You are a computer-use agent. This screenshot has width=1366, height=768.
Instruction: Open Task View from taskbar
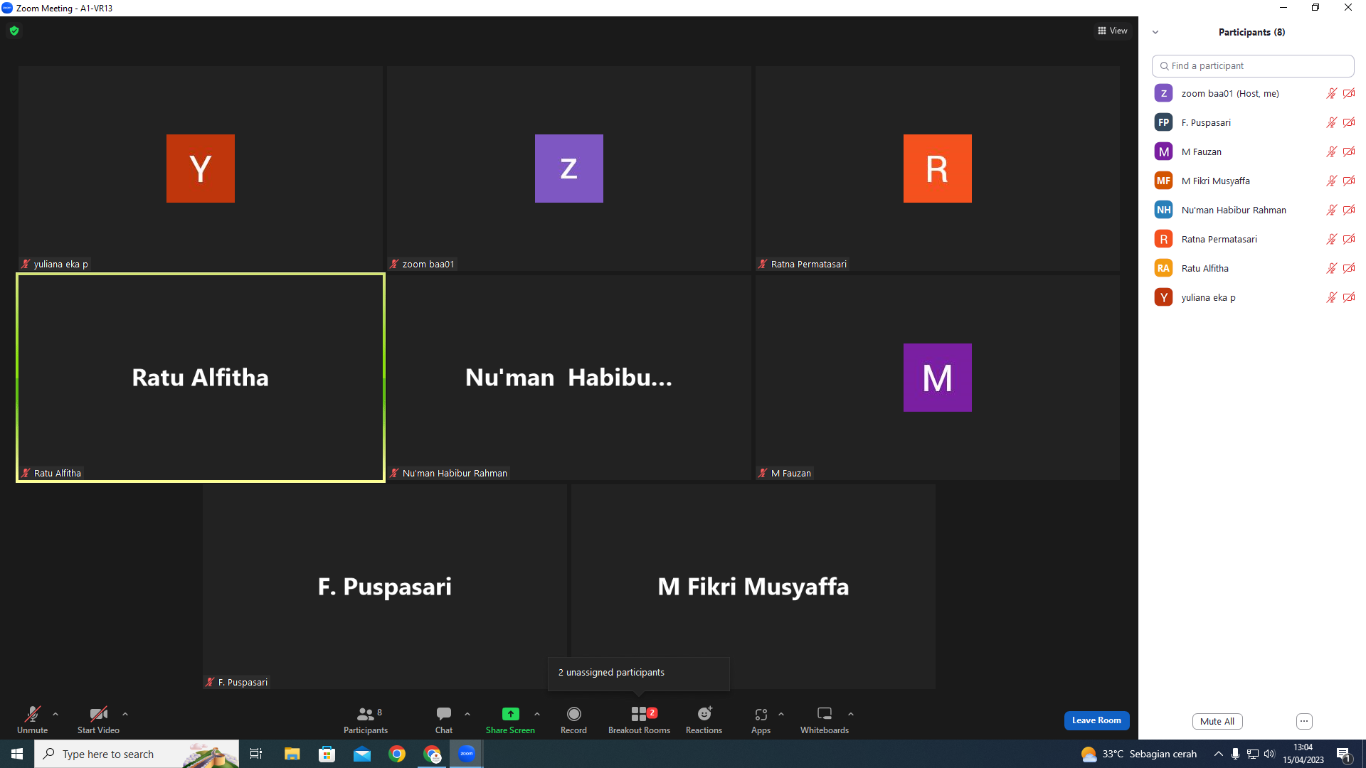coord(256,754)
